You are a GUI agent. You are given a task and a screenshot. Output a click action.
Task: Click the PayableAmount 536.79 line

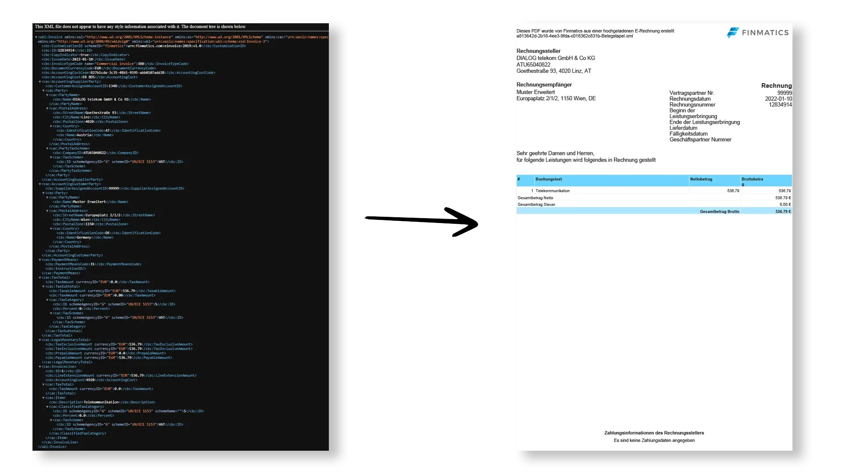pyautogui.click(x=108, y=358)
